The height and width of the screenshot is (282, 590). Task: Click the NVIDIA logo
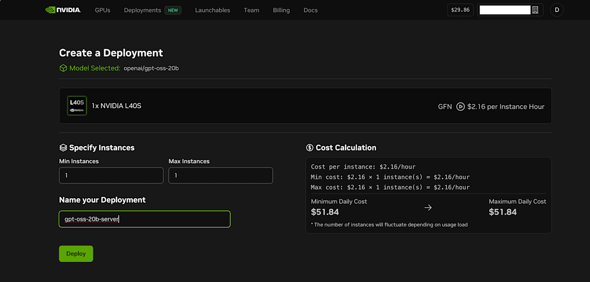pyautogui.click(x=63, y=10)
